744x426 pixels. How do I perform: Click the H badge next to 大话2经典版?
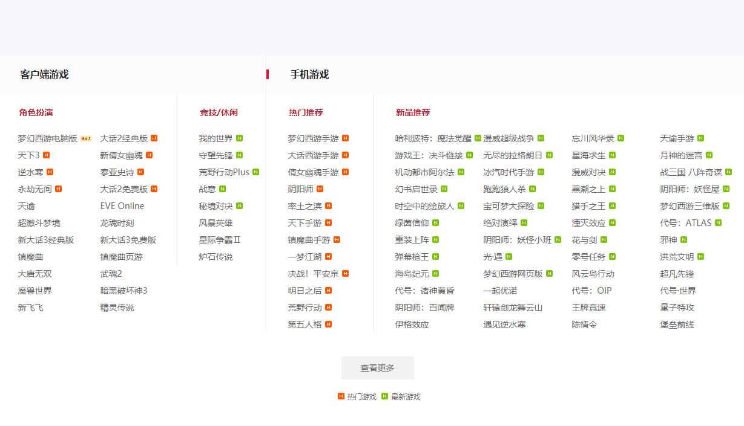pyautogui.click(x=154, y=138)
